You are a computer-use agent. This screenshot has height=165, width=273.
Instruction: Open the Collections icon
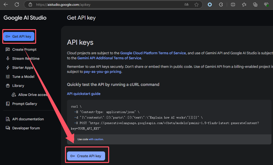[x=255, y=5]
